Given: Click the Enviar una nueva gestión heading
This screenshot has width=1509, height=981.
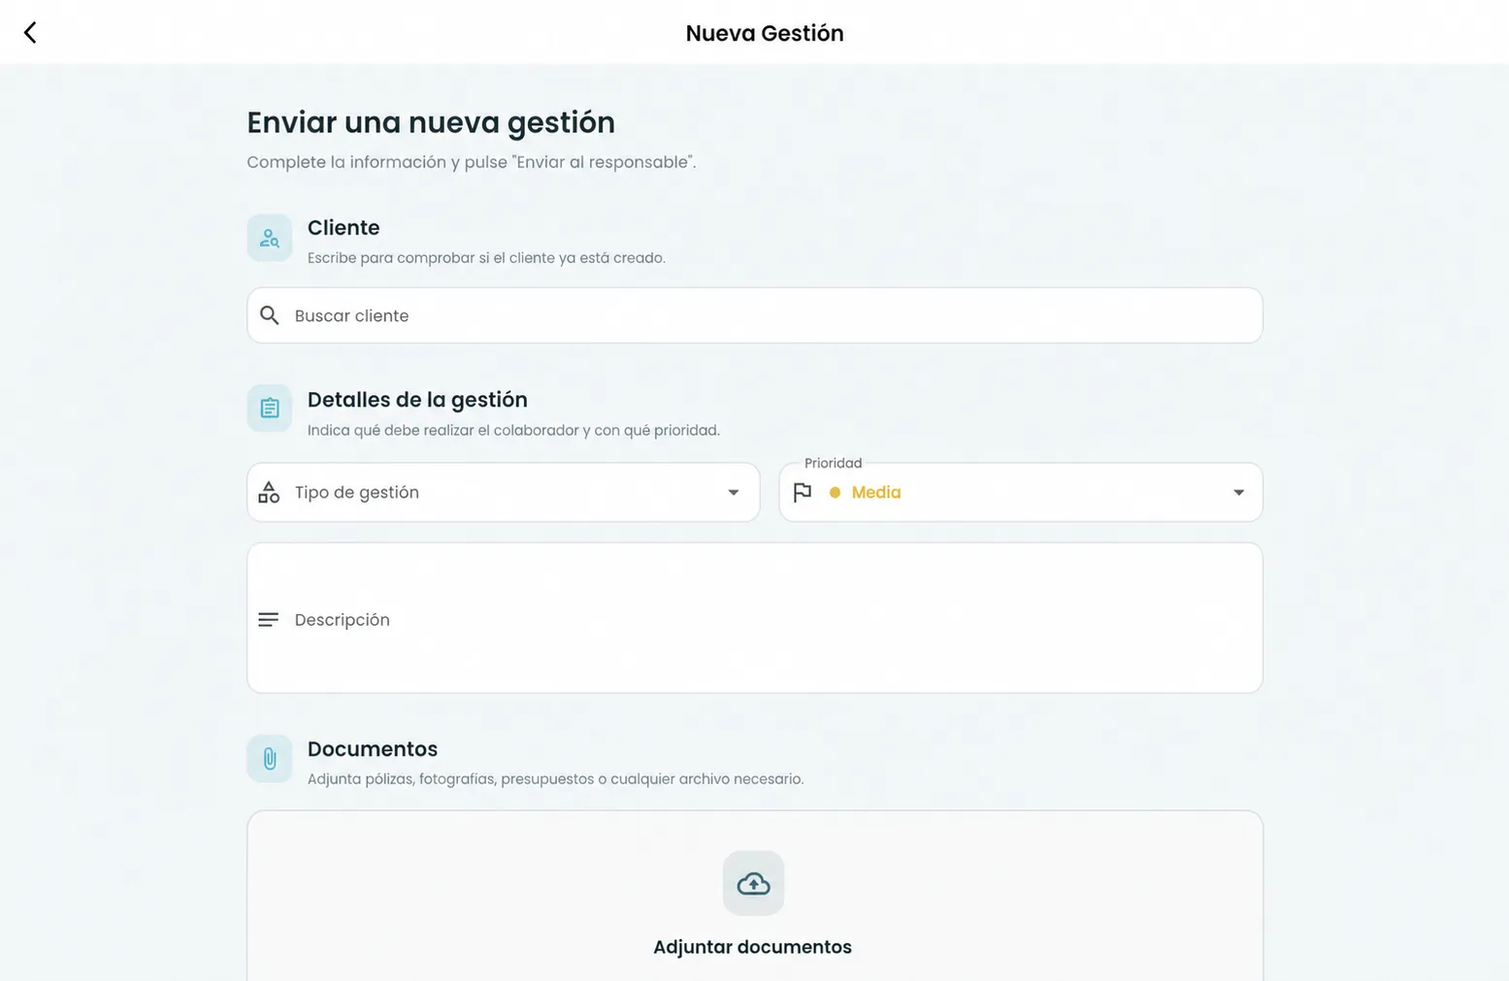Looking at the screenshot, I should point(431,122).
